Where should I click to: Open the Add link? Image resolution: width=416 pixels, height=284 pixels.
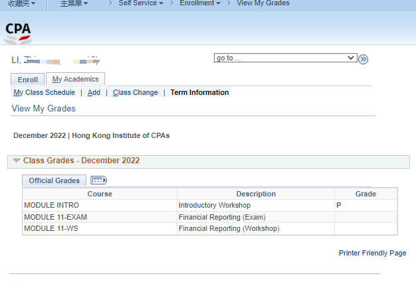tap(94, 92)
